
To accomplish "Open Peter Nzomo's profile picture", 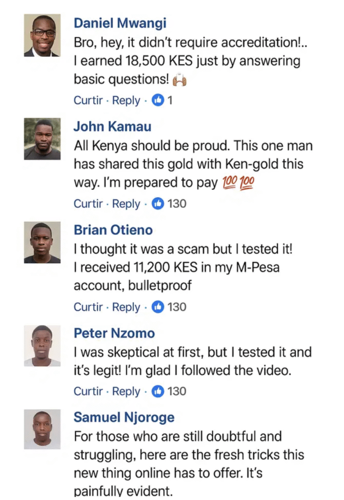I will coord(42,346).
